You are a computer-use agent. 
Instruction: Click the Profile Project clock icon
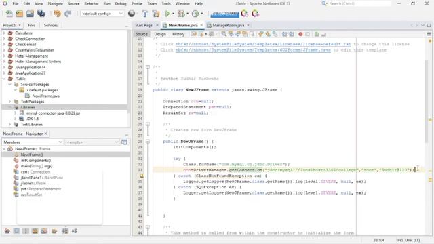pyautogui.click(x=195, y=14)
